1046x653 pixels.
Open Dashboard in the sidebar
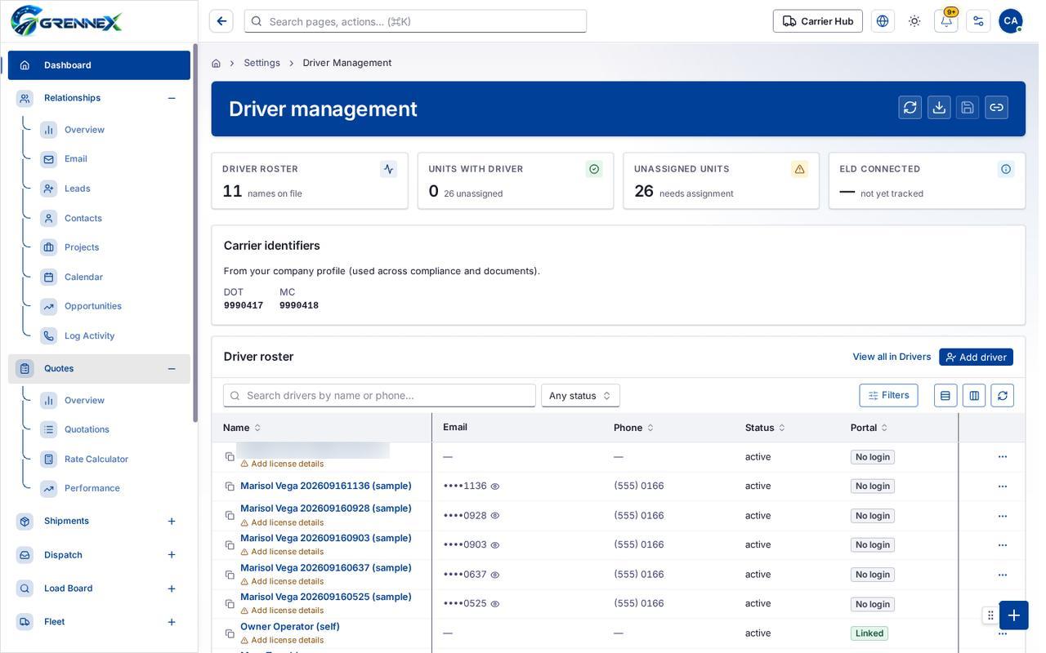point(99,65)
